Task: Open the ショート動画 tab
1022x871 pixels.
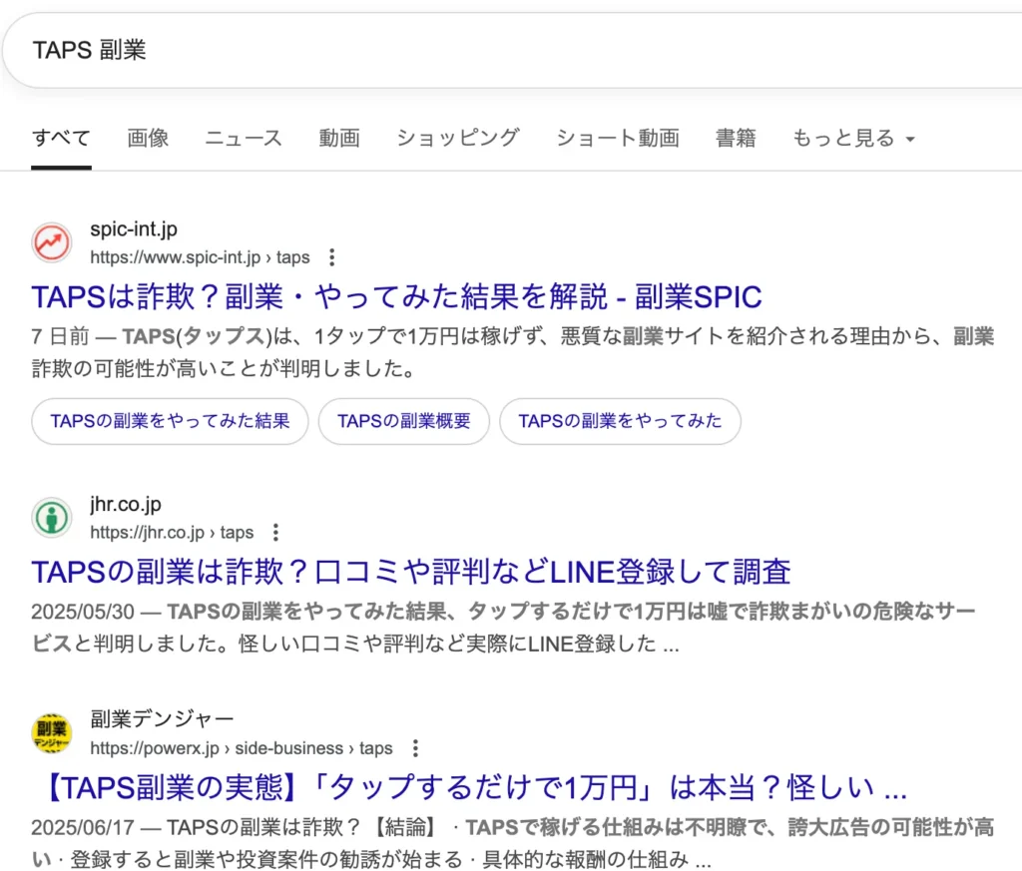Action: pos(617,138)
